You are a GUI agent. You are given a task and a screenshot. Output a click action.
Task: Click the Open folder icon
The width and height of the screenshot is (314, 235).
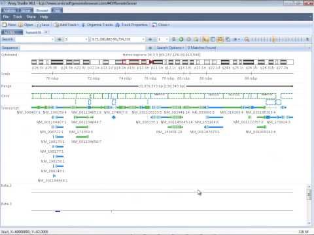pyautogui.click(x=21, y=25)
